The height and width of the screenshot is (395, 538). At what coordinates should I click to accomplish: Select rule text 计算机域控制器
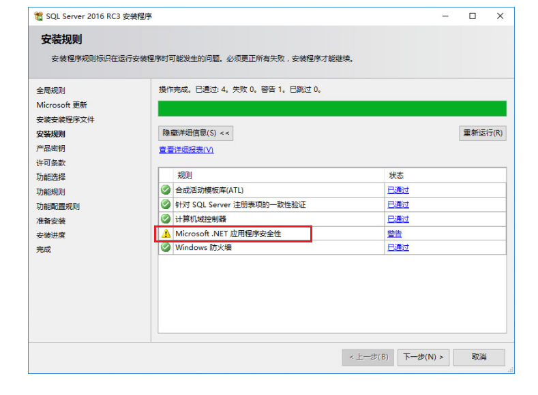click(x=200, y=219)
